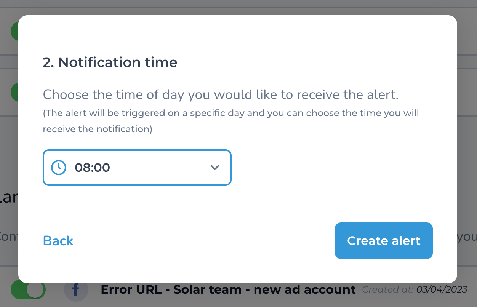This screenshot has width=477, height=307.
Task: Open the 08:00 notification time selector
Action: [137, 168]
